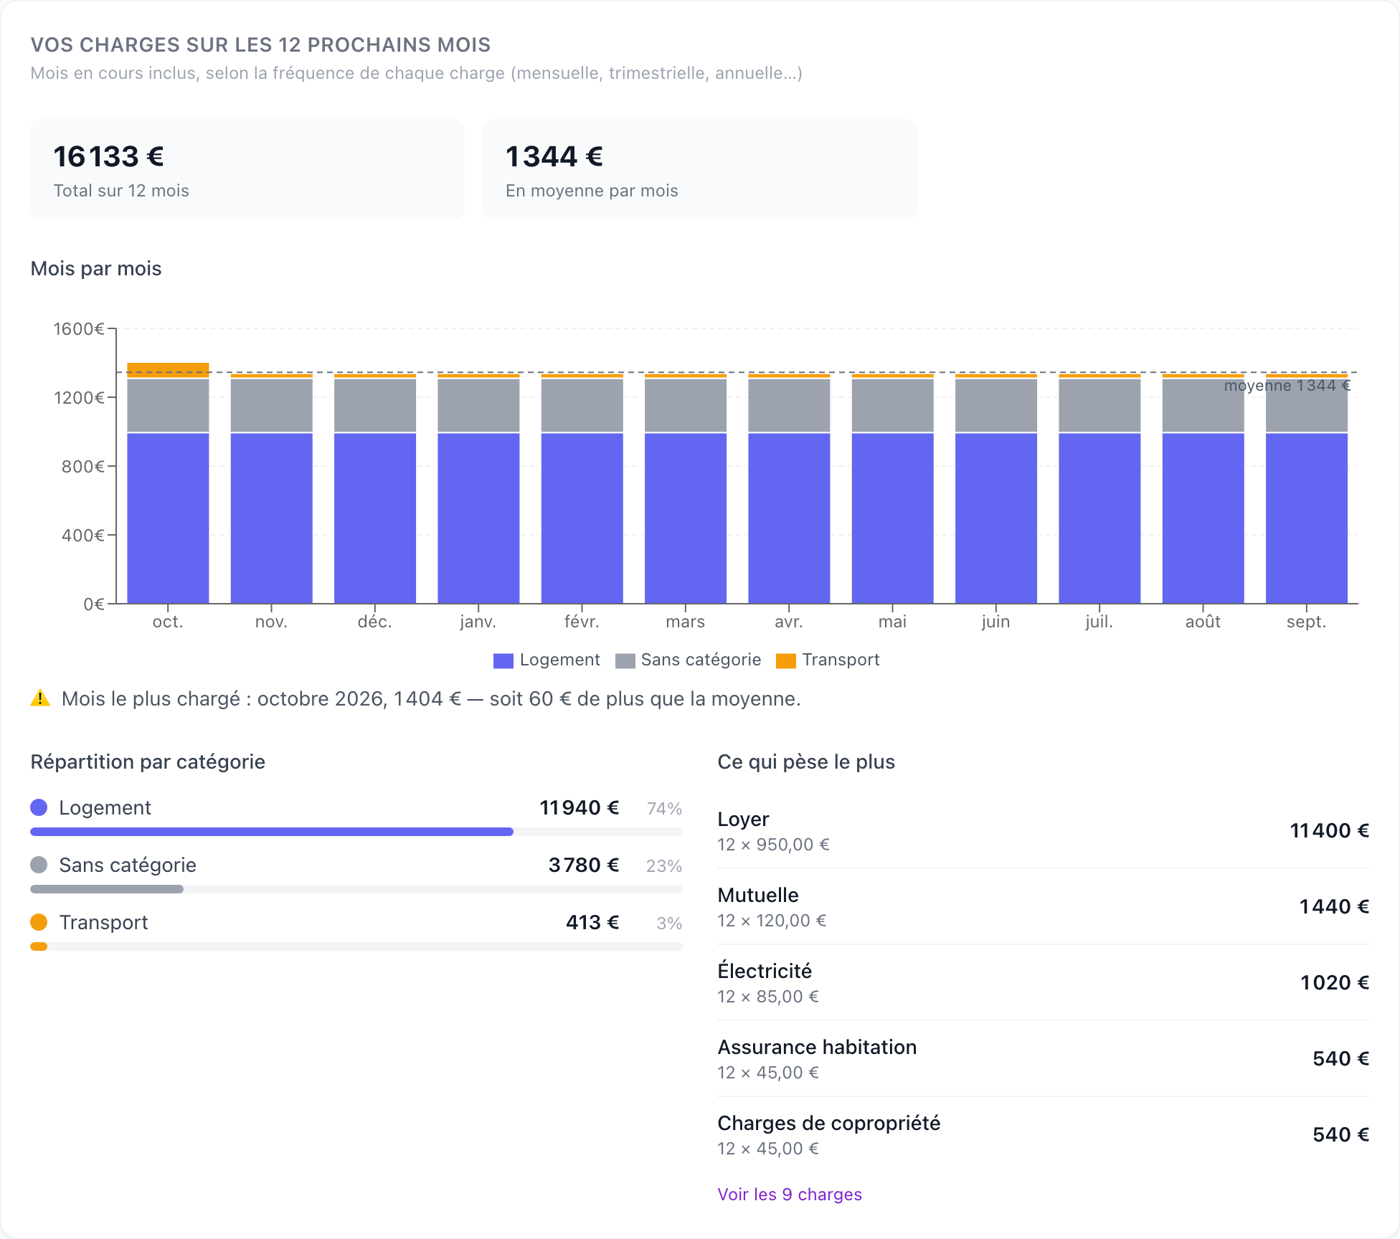Select the déc. bar in the chart

[375, 489]
